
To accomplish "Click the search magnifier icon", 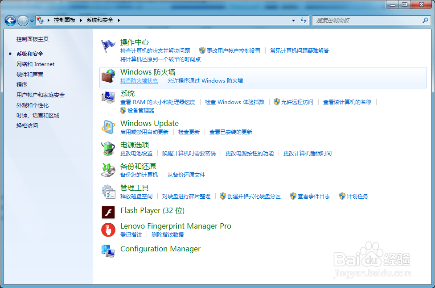I will (x=425, y=20).
